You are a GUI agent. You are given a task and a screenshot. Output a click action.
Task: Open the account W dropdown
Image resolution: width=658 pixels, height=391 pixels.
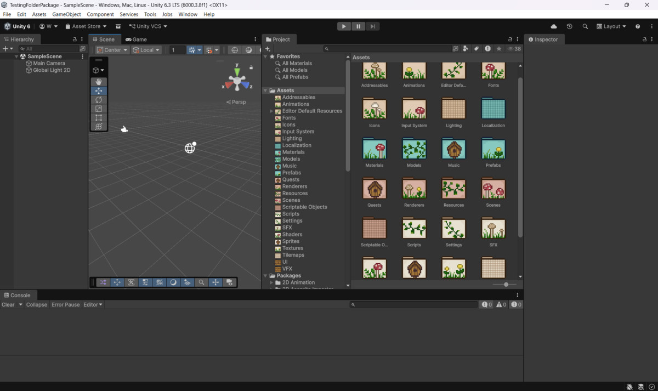48,26
